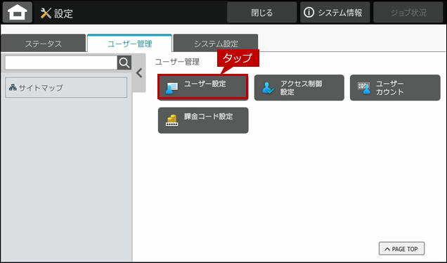The height and width of the screenshot is (263, 447).
Task: Open ユーザー設定 tile
Action: [x=203, y=87]
